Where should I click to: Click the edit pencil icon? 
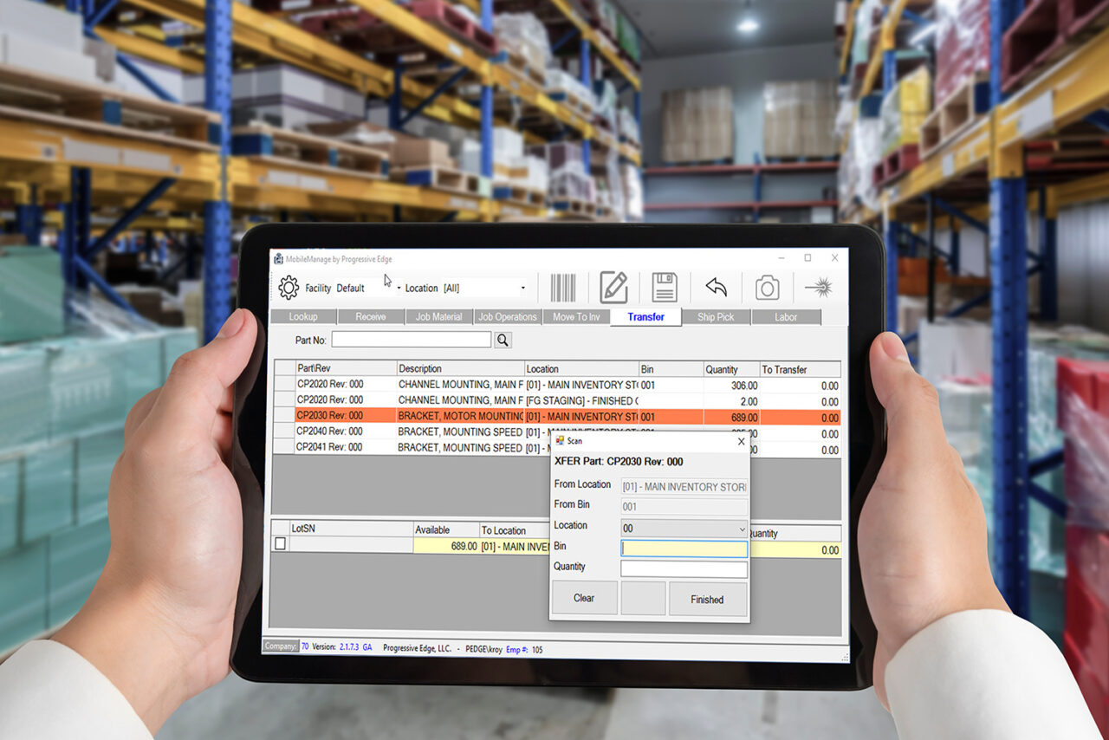[613, 288]
